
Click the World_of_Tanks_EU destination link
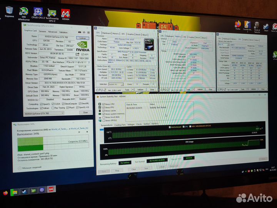tap(79, 129)
